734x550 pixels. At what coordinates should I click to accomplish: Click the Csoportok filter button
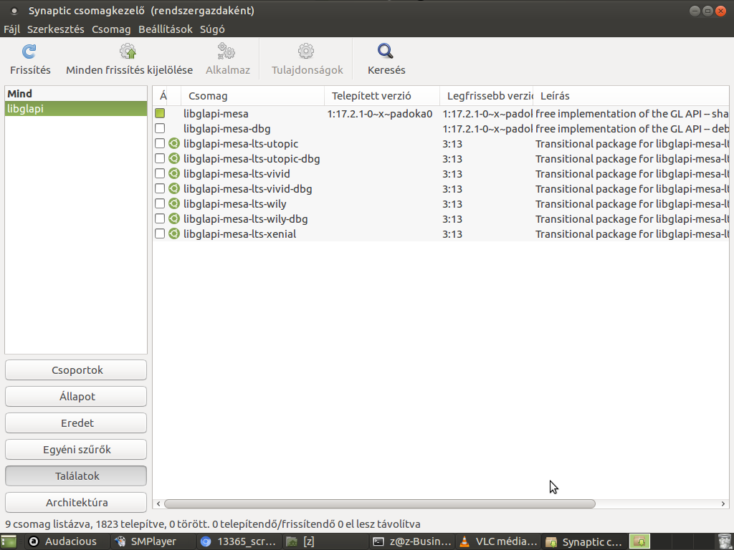76,370
